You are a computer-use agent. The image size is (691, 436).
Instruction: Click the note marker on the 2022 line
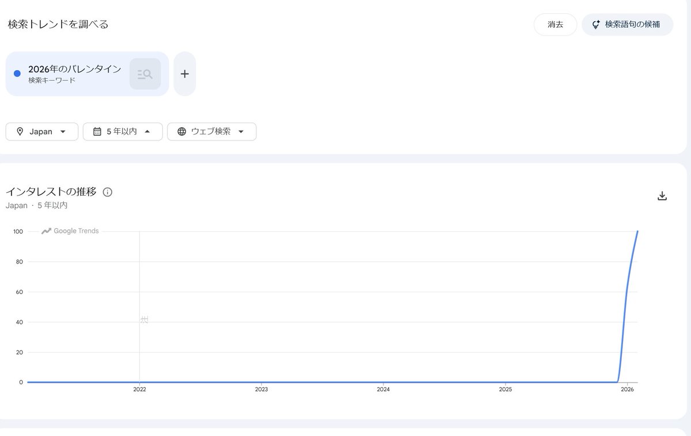tap(144, 320)
